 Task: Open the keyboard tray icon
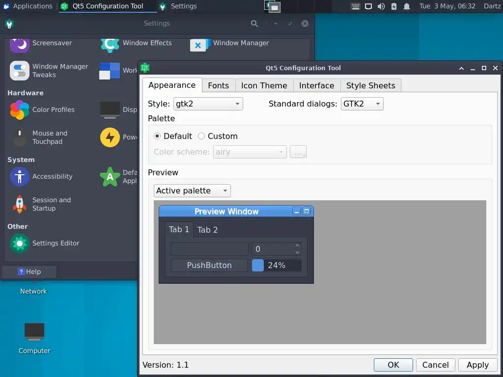pyautogui.click(x=356, y=6)
